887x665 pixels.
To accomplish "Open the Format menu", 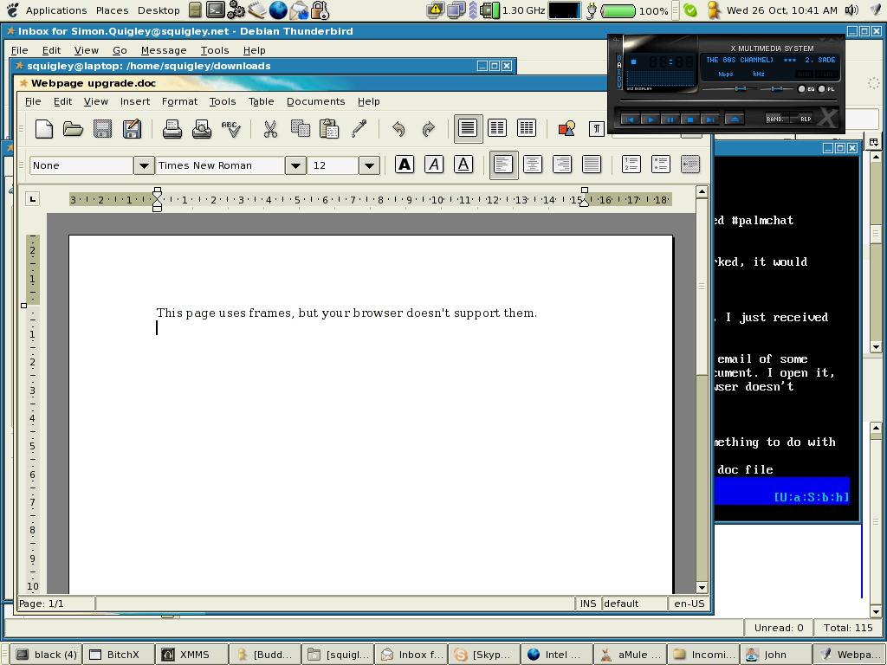I will 179,101.
